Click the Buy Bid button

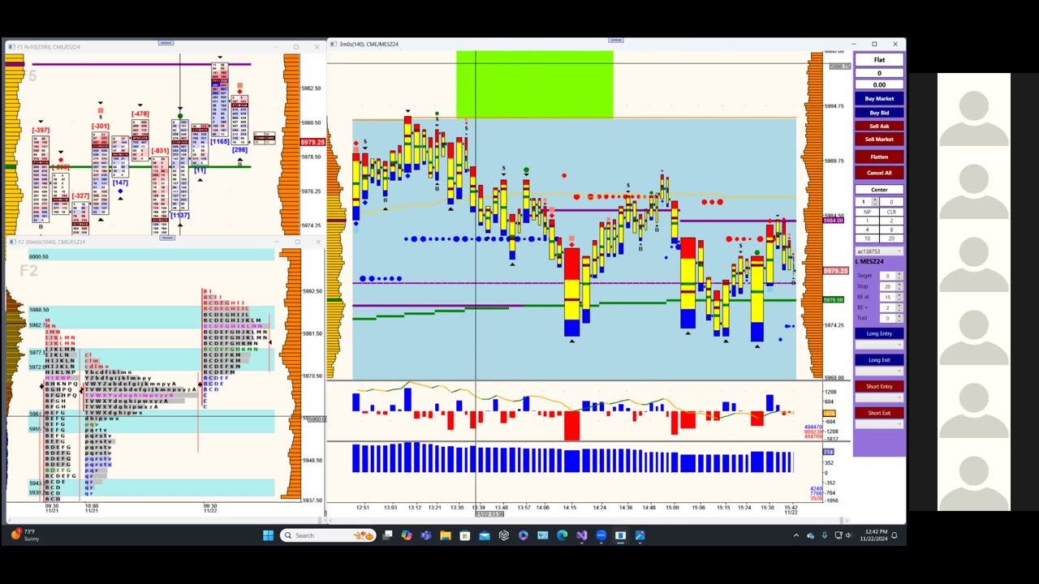click(x=879, y=113)
